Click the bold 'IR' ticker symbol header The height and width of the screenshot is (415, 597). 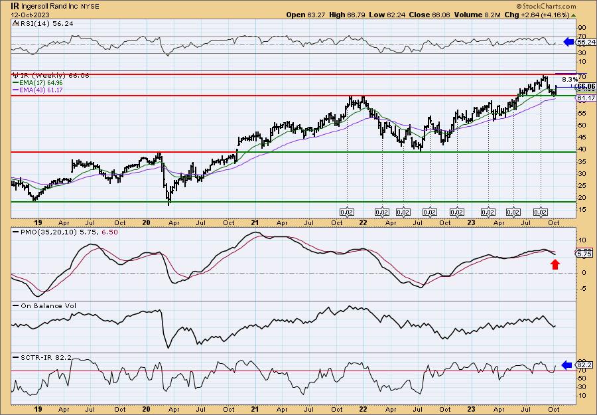click(x=15, y=6)
